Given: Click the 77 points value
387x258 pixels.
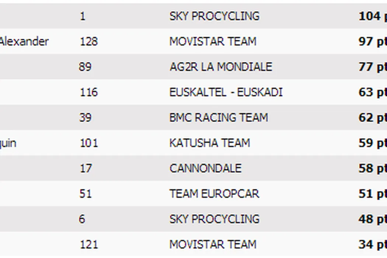Looking at the screenshot, I should [372, 67].
